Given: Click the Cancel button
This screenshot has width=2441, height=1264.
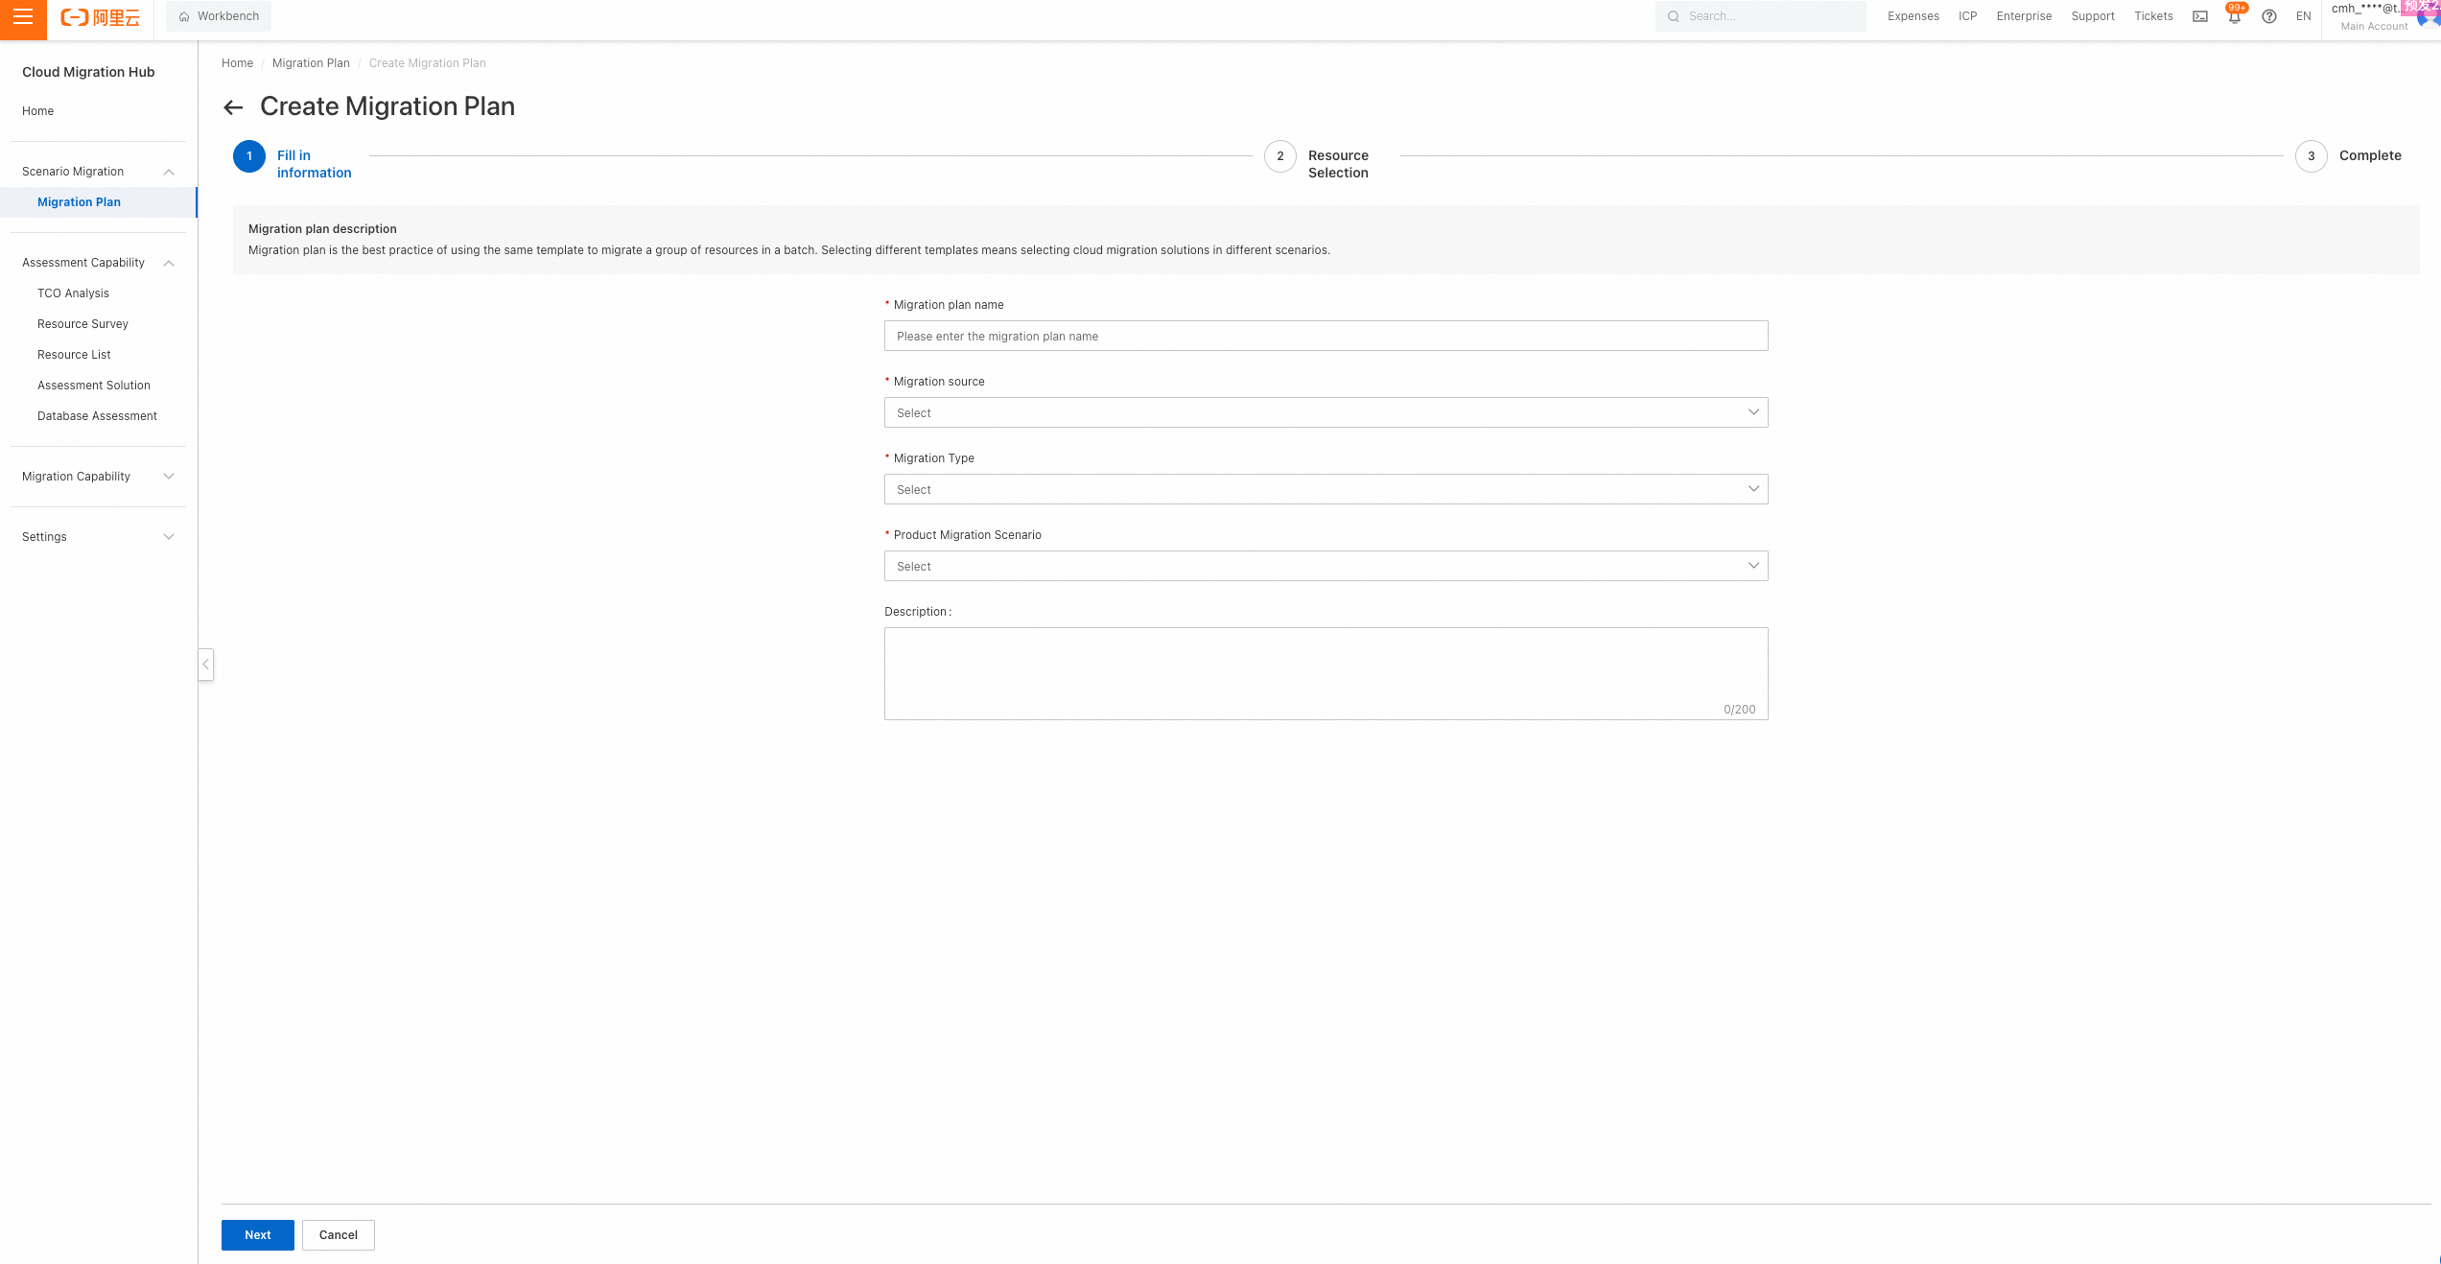Looking at the screenshot, I should pyautogui.click(x=338, y=1235).
